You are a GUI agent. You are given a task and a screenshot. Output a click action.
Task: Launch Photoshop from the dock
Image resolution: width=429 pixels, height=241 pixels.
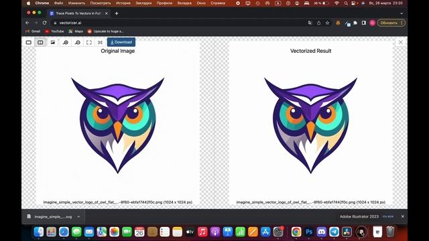(309, 232)
